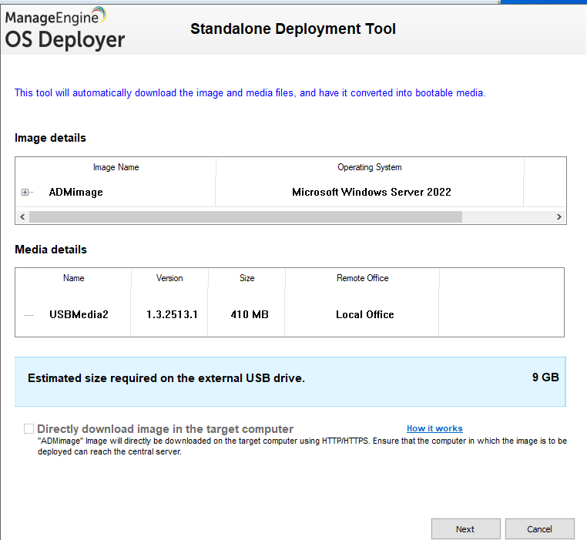Image resolution: width=587 pixels, height=540 pixels.
Task: Select the ADMimage image name
Action: 76,192
